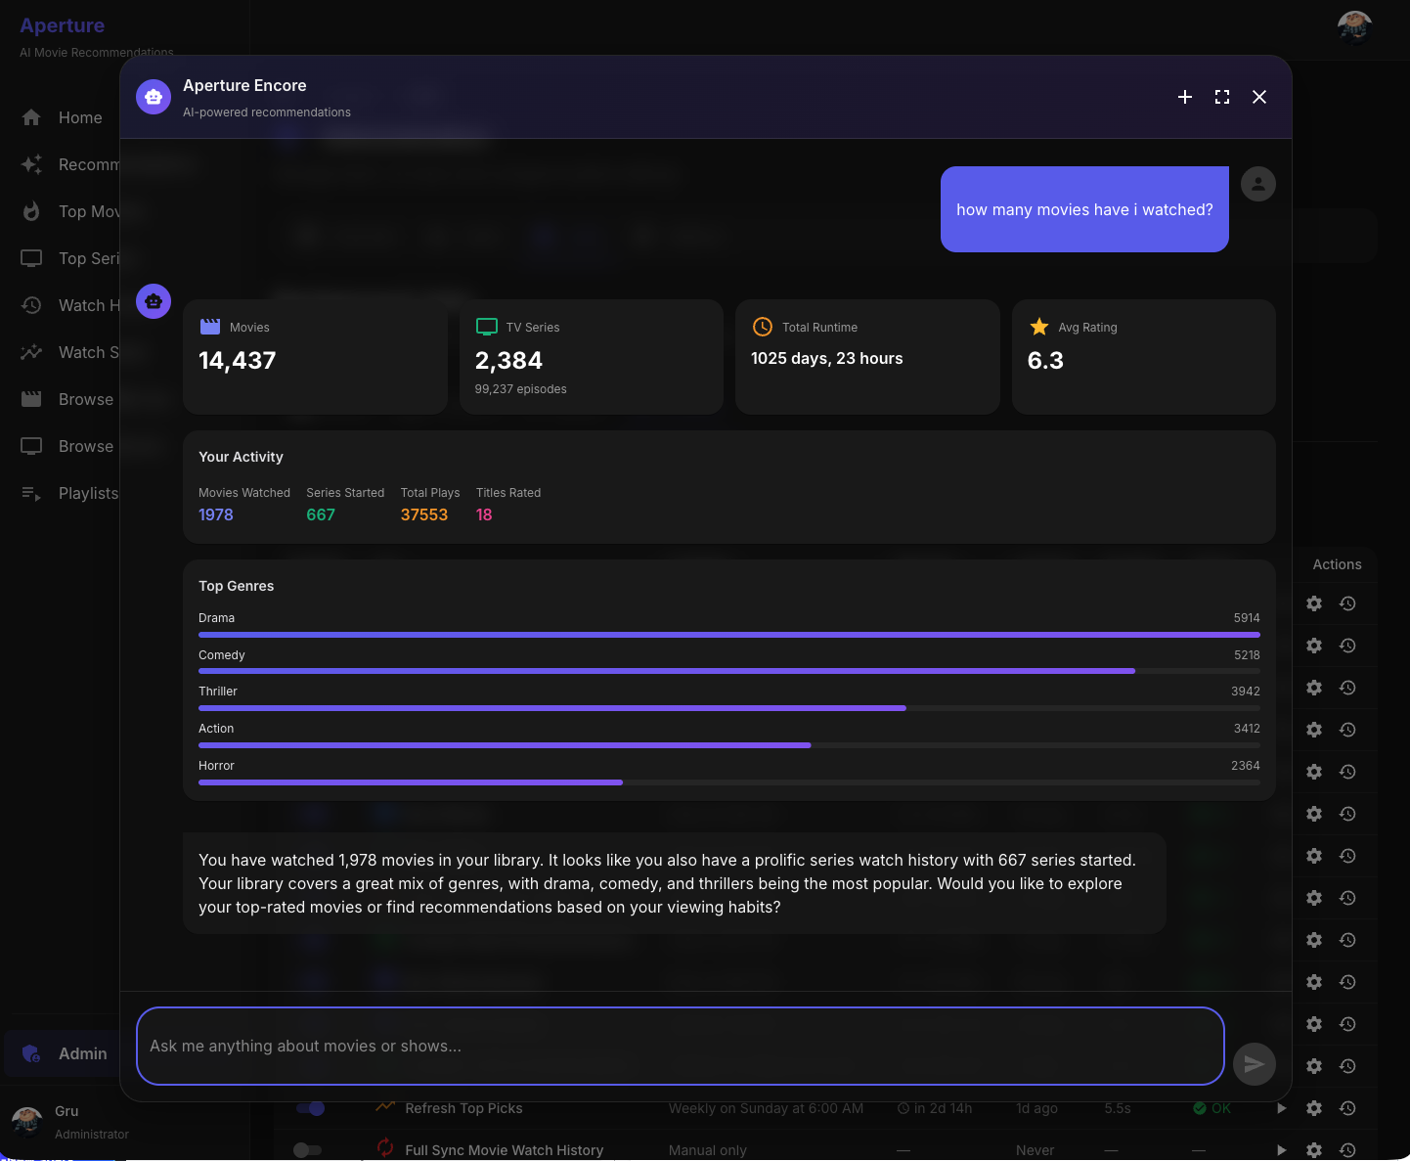The width and height of the screenshot is (1410, 1161).
Task: Expand Aperture Encore to fullscreen
Action: pyautogui.click(x=1222, y=97)
